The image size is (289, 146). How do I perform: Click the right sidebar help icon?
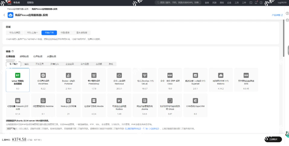pyautogui.click(x=287, y=14)
